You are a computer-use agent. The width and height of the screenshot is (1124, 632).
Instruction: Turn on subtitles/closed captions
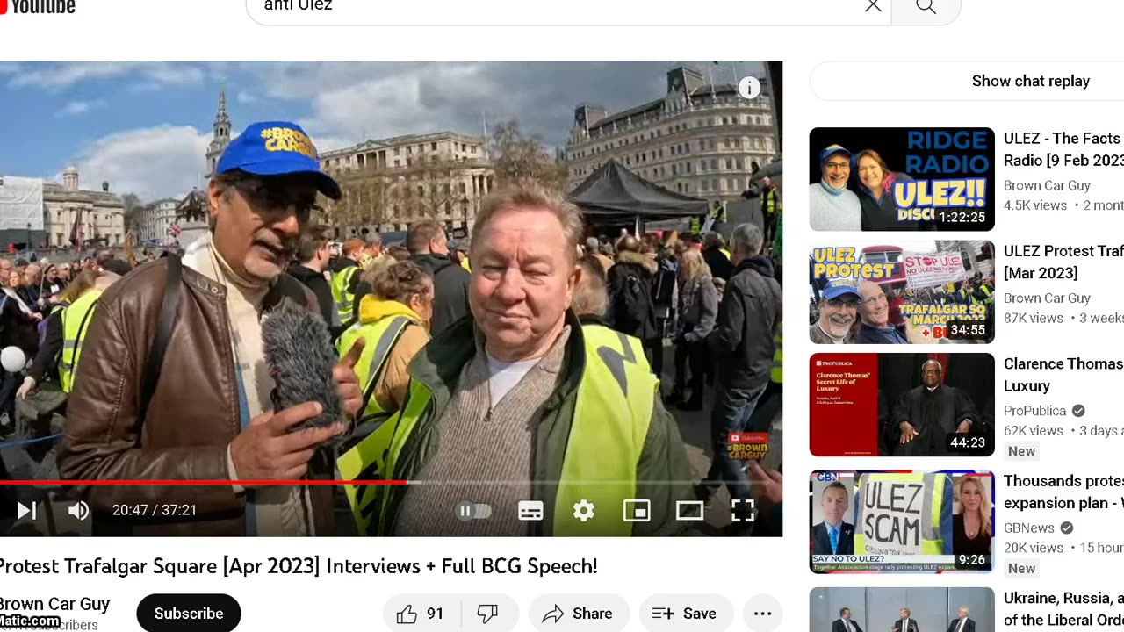pyautogui.click(x=530, y=510)
